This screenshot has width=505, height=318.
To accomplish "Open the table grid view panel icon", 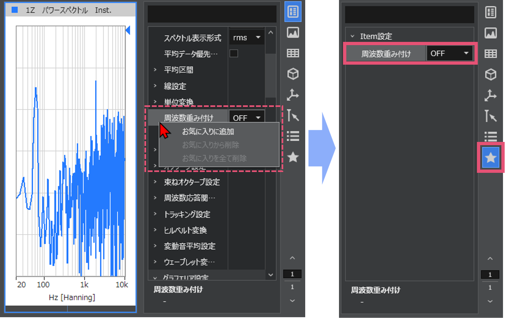I will [x=293, y=53].
